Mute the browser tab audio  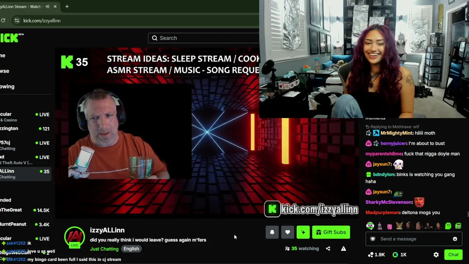[47, 7]
